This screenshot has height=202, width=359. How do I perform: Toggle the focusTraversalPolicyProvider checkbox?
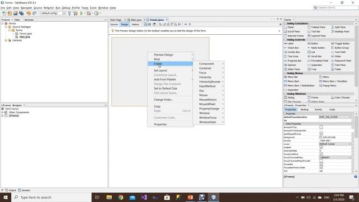(321, 161)
